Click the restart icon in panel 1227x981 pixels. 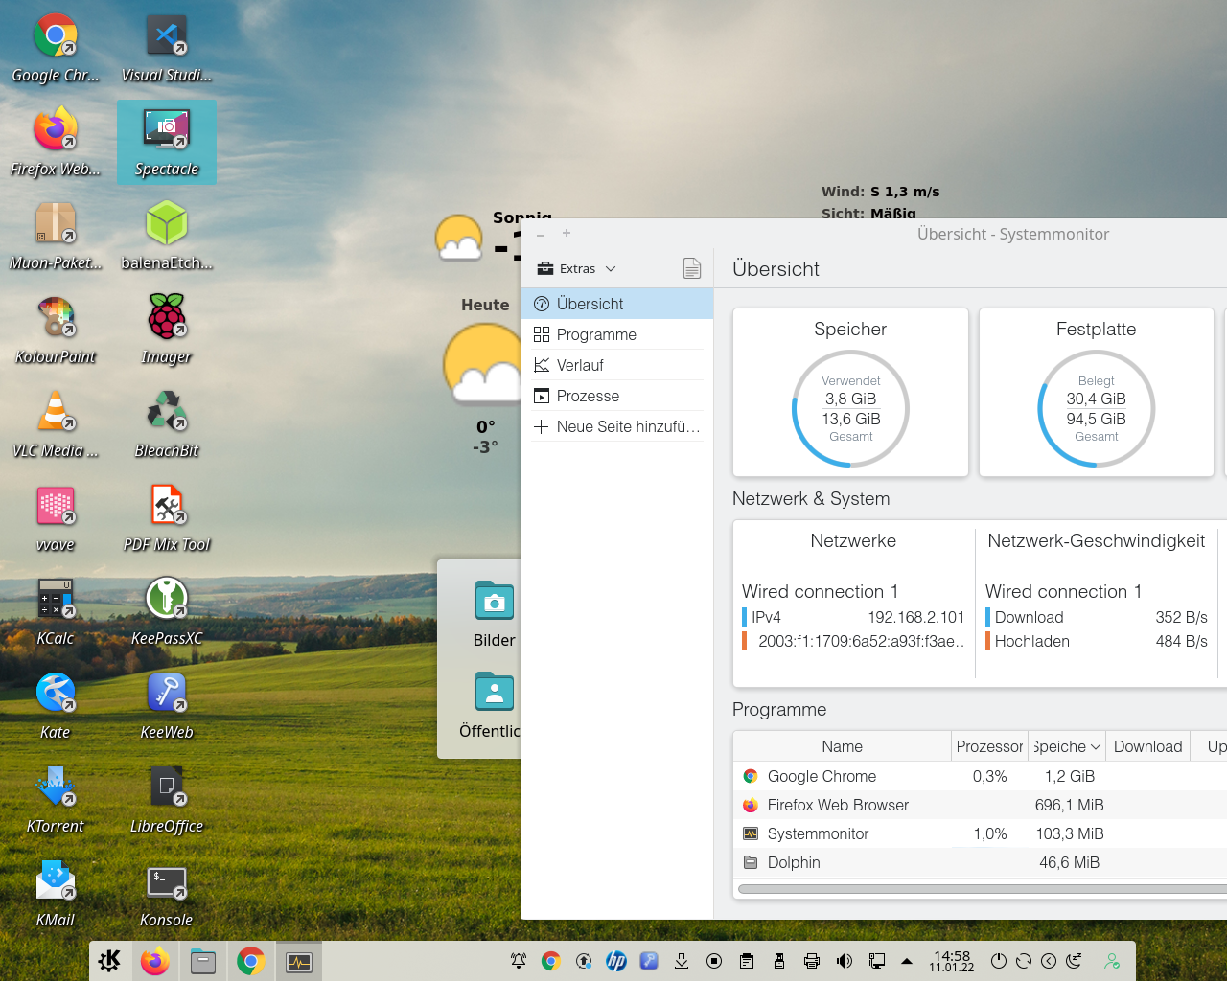1024,961
